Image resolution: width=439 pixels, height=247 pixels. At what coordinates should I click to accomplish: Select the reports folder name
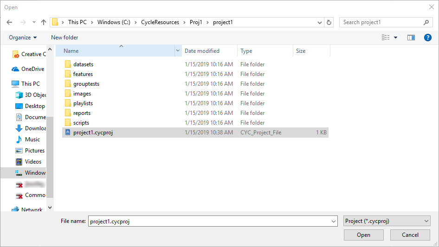tap(82, 113)
